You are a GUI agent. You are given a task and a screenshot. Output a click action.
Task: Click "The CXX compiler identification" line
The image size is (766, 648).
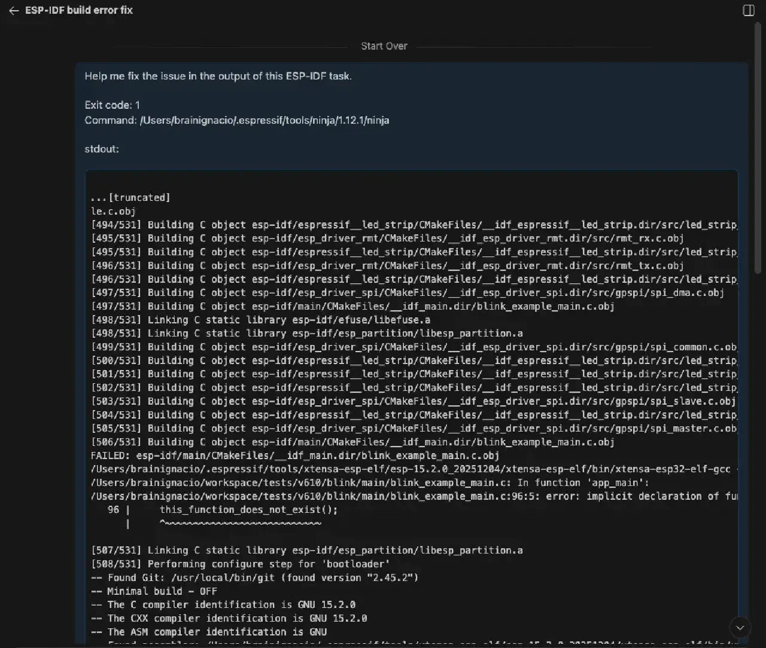pos(229,619)
